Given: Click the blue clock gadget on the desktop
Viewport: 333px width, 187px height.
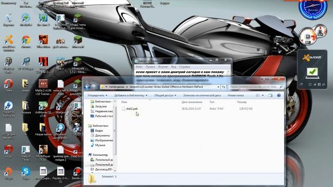Looking at the screenshot, I should coord(313,9).
